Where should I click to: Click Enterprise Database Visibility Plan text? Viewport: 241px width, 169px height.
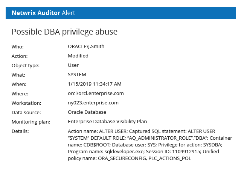click(107, 122)
